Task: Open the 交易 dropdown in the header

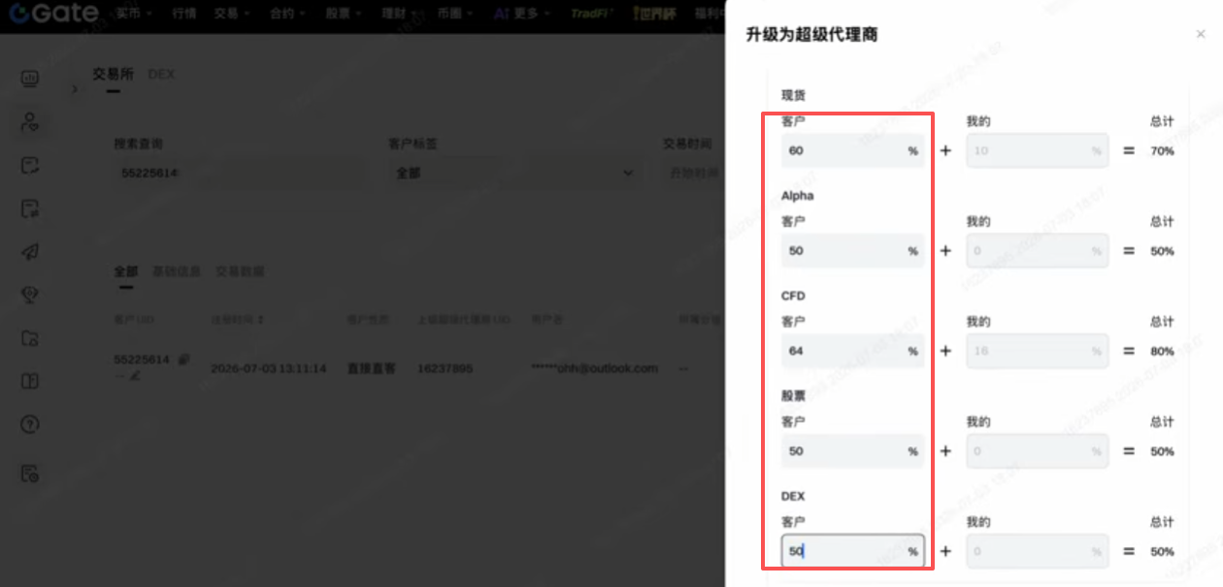Action: [x=231, y=14]
